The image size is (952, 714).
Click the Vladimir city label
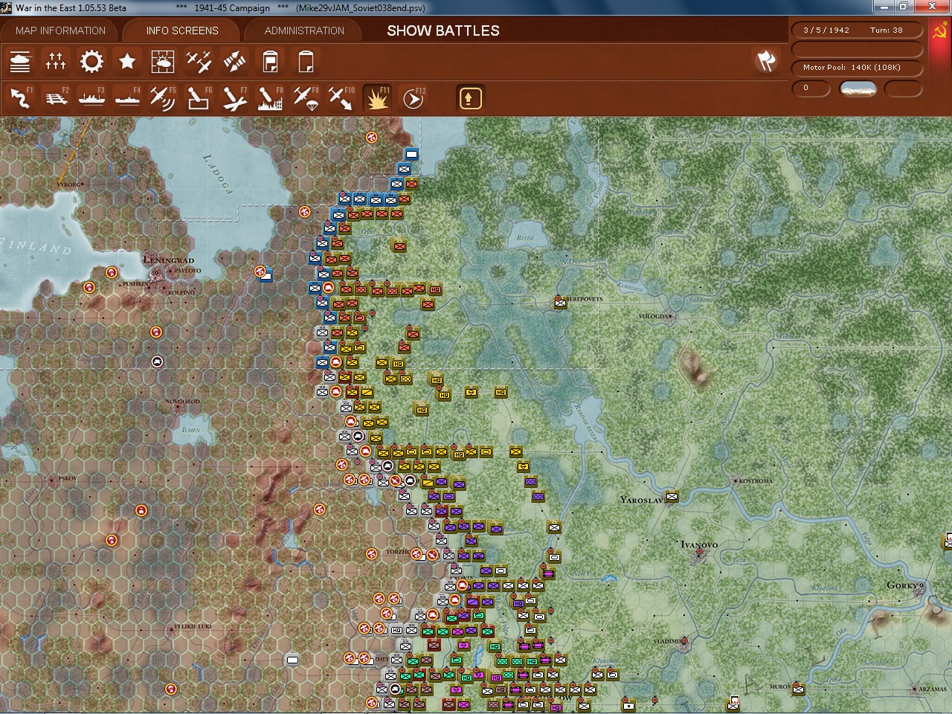pyautogui.click(x=666, y=641)
